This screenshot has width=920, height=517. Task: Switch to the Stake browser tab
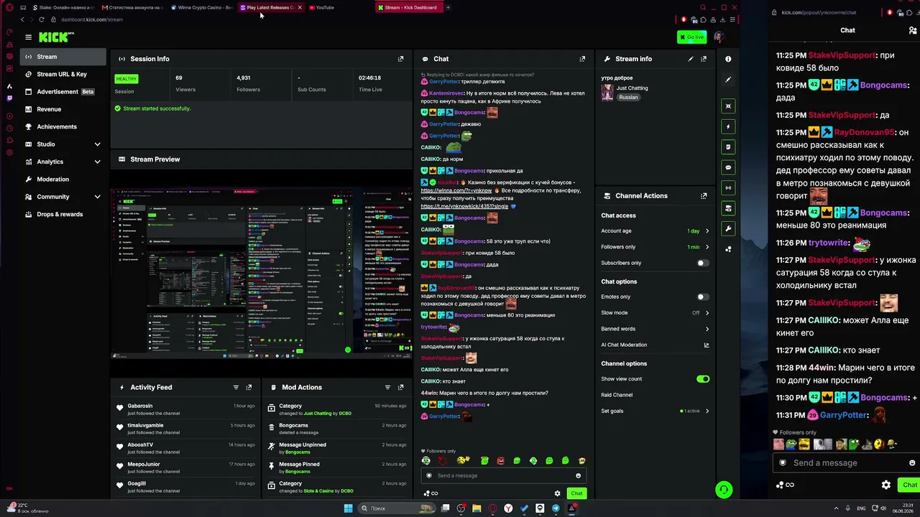63,8
